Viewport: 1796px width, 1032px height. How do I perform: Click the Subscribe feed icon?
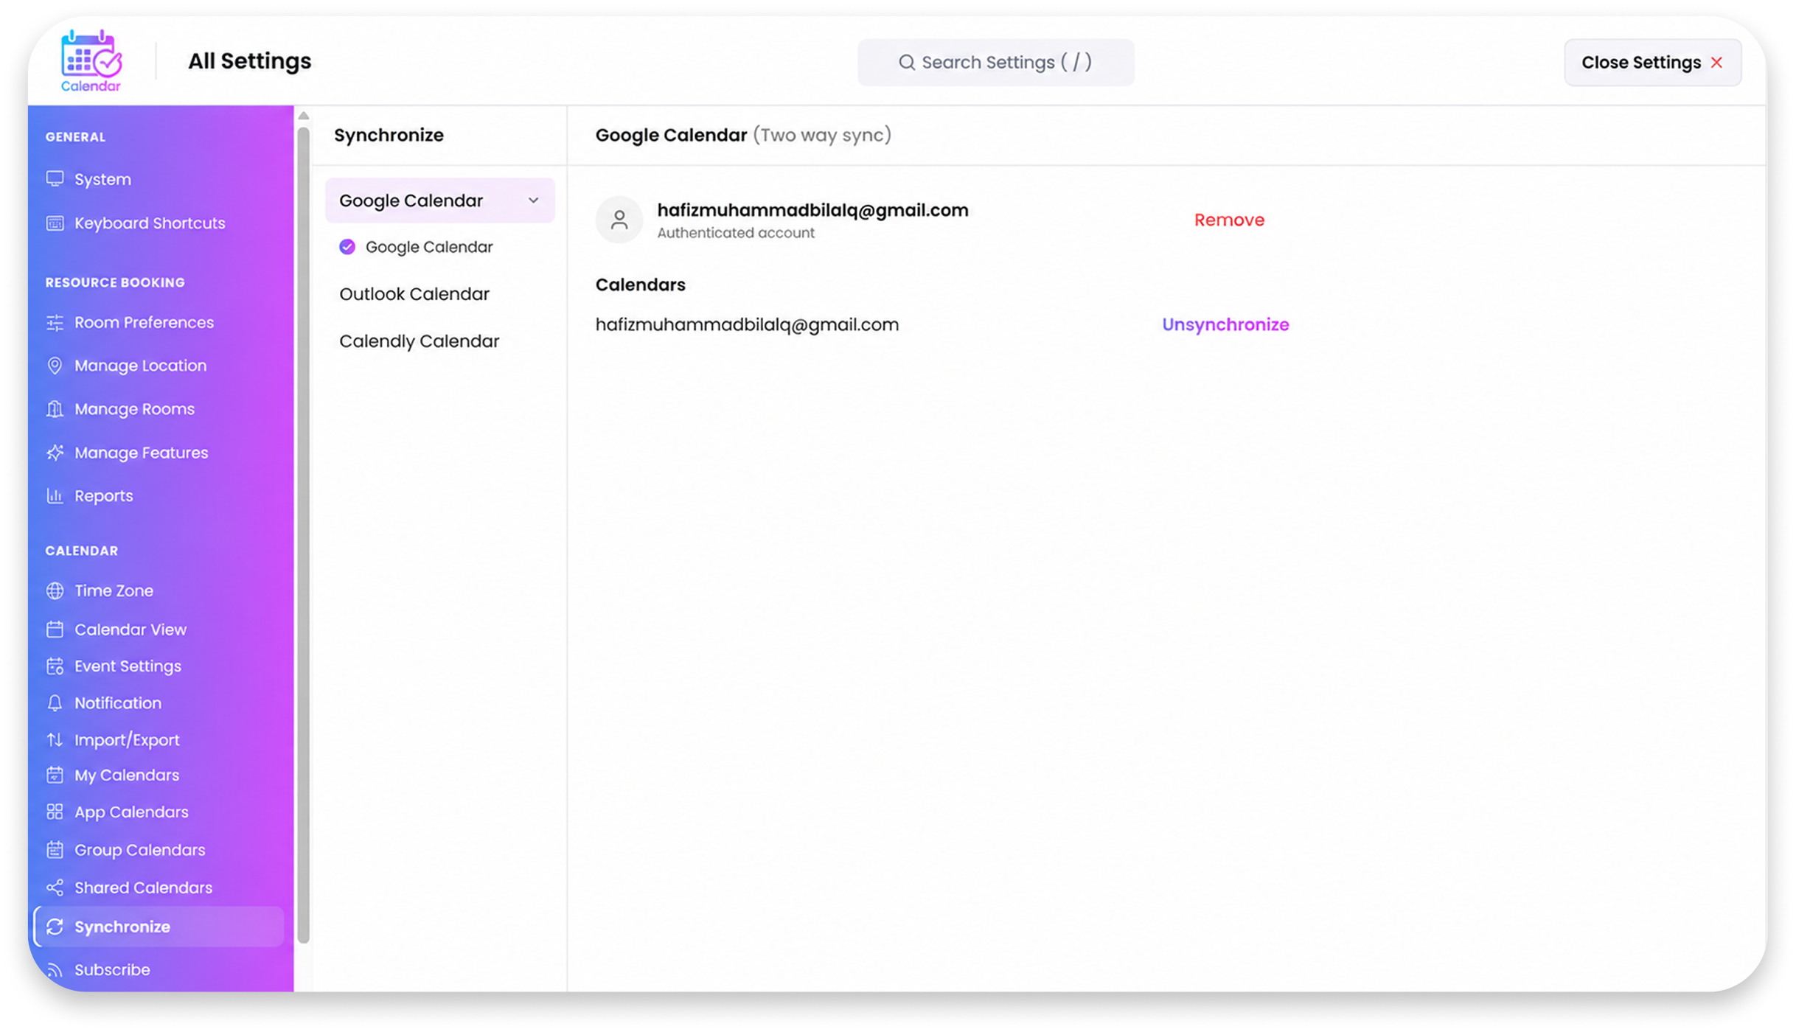(55, 970)
